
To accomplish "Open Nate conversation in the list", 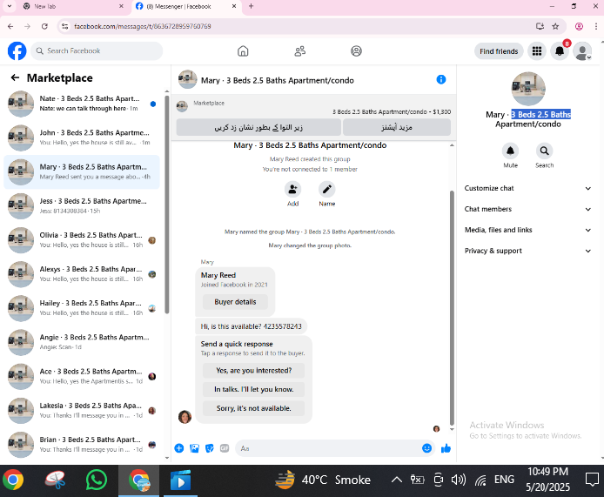I will (x=82, y=104).
